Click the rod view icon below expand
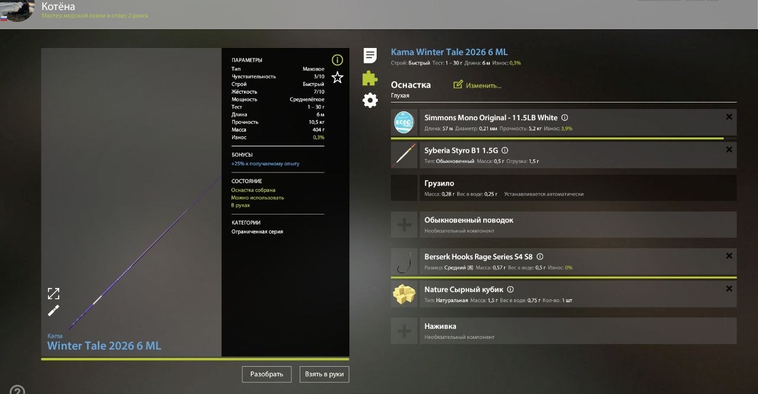The height and width of the screenshot is (394, 758). click(53, 310)
